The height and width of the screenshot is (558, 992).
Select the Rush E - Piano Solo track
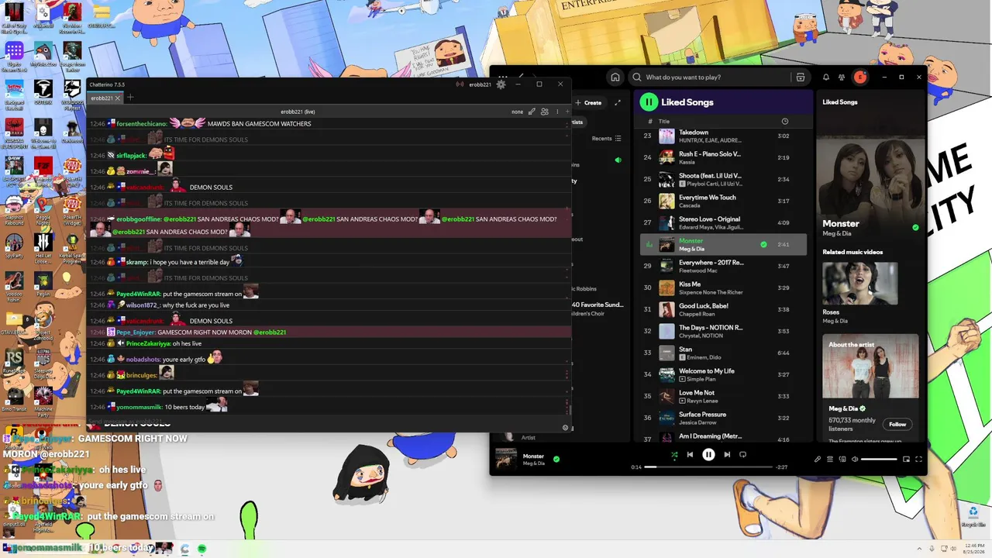pyautogui.click(x=723, y=157)
